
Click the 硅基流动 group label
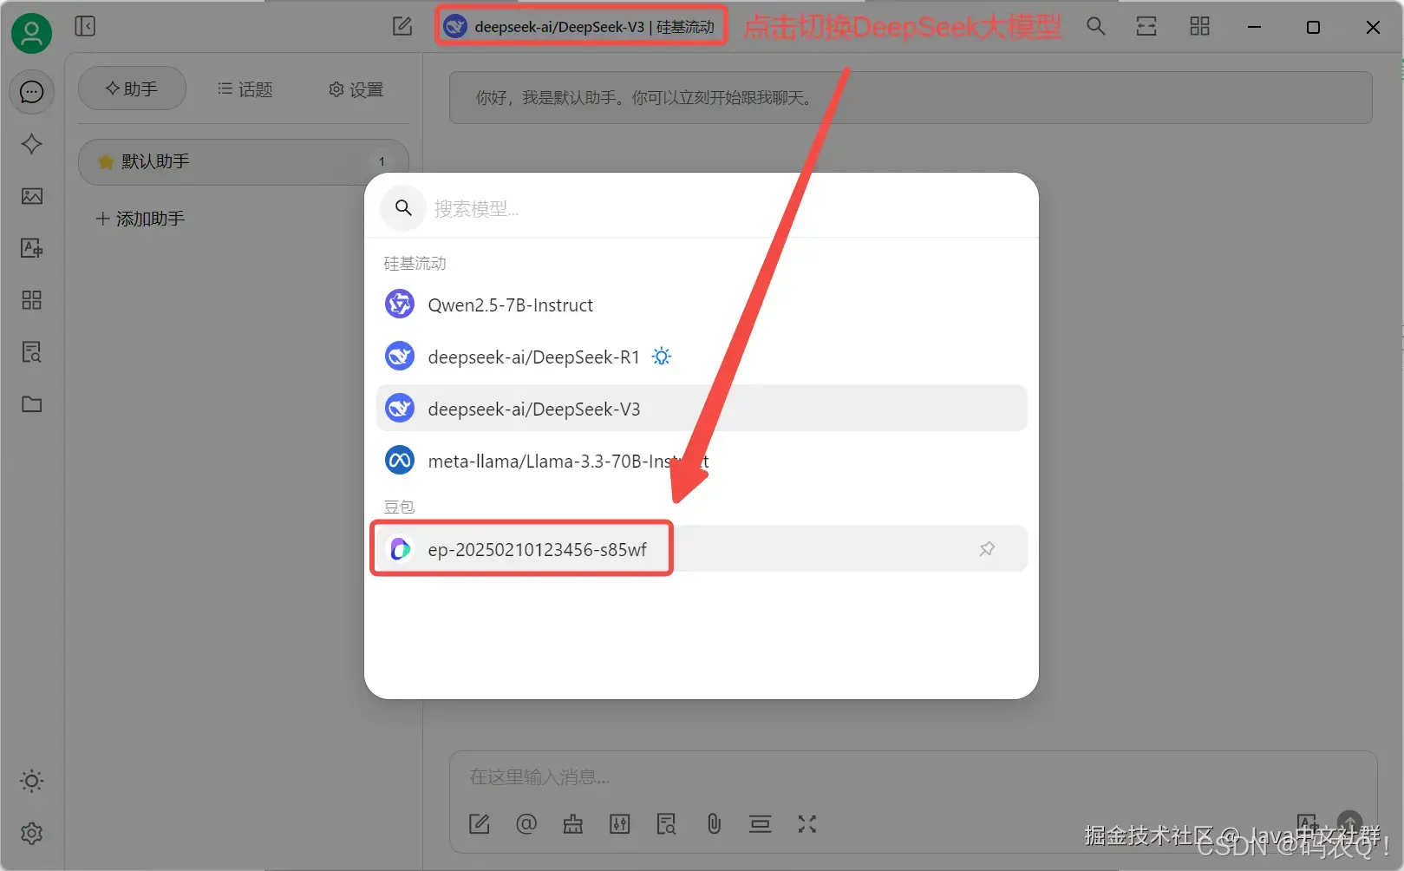(415, 263)
